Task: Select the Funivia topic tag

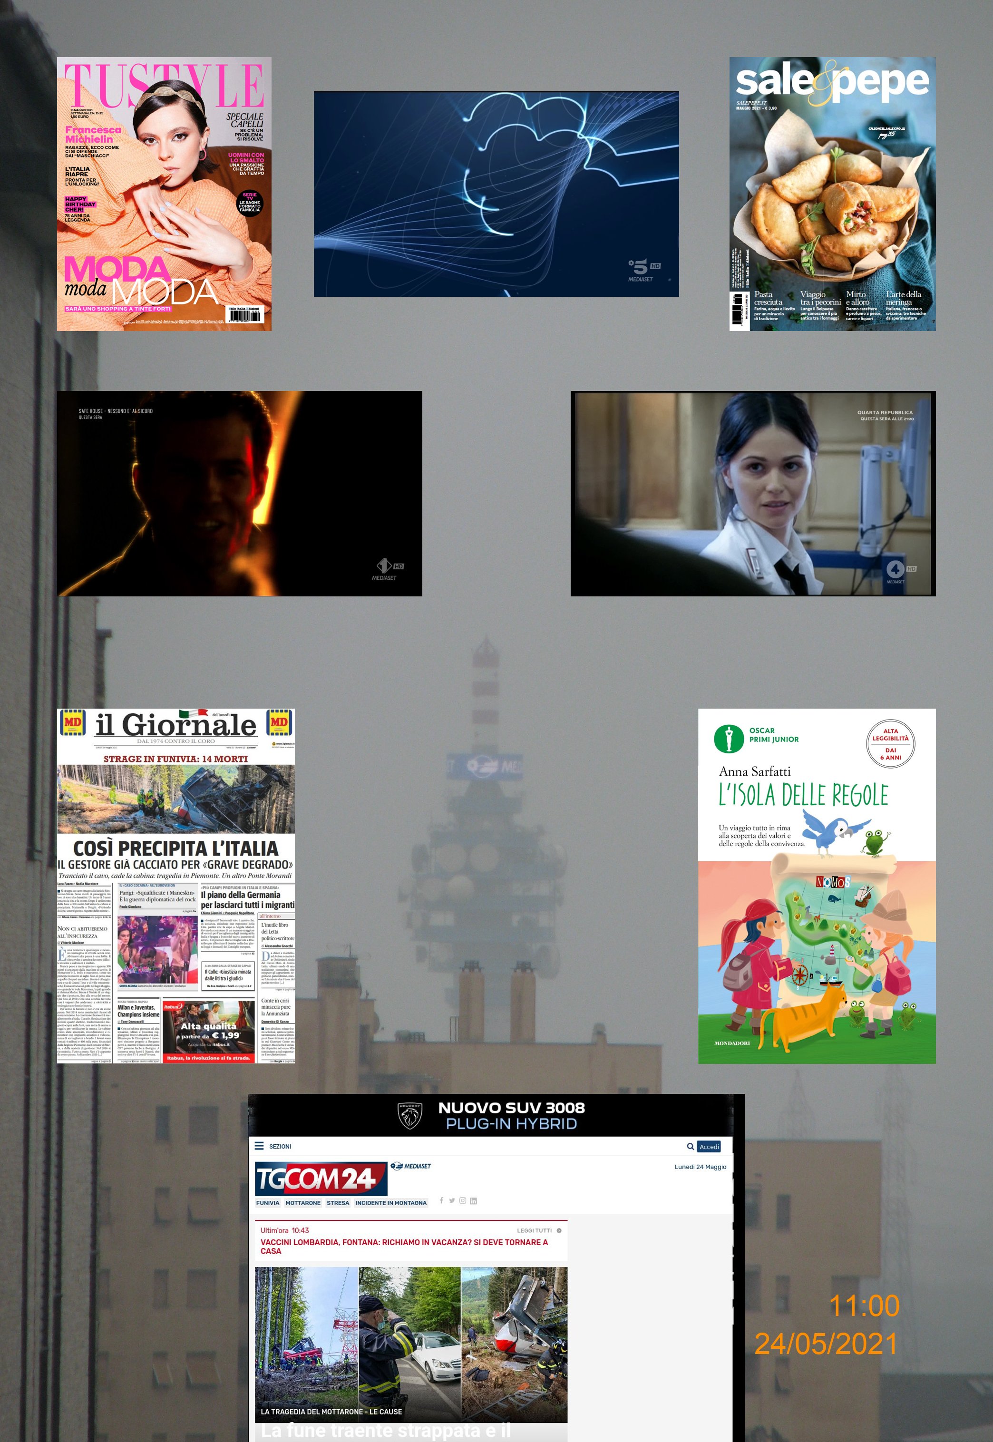Action: (268, 1202)
